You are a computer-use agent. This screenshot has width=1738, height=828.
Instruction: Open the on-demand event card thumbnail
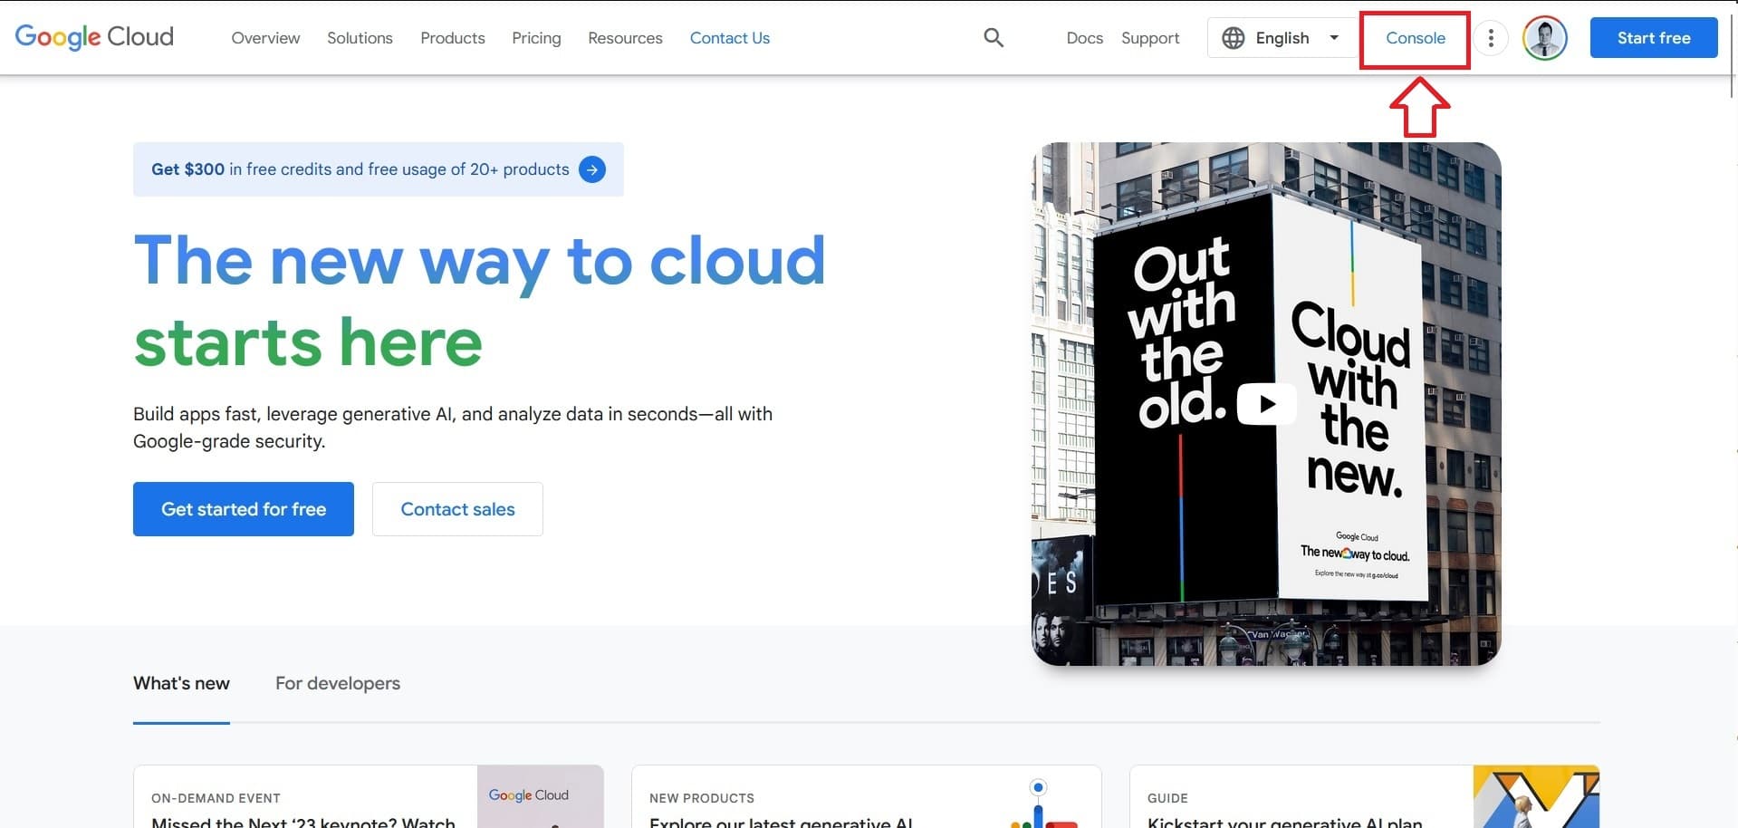coord(540,797)
